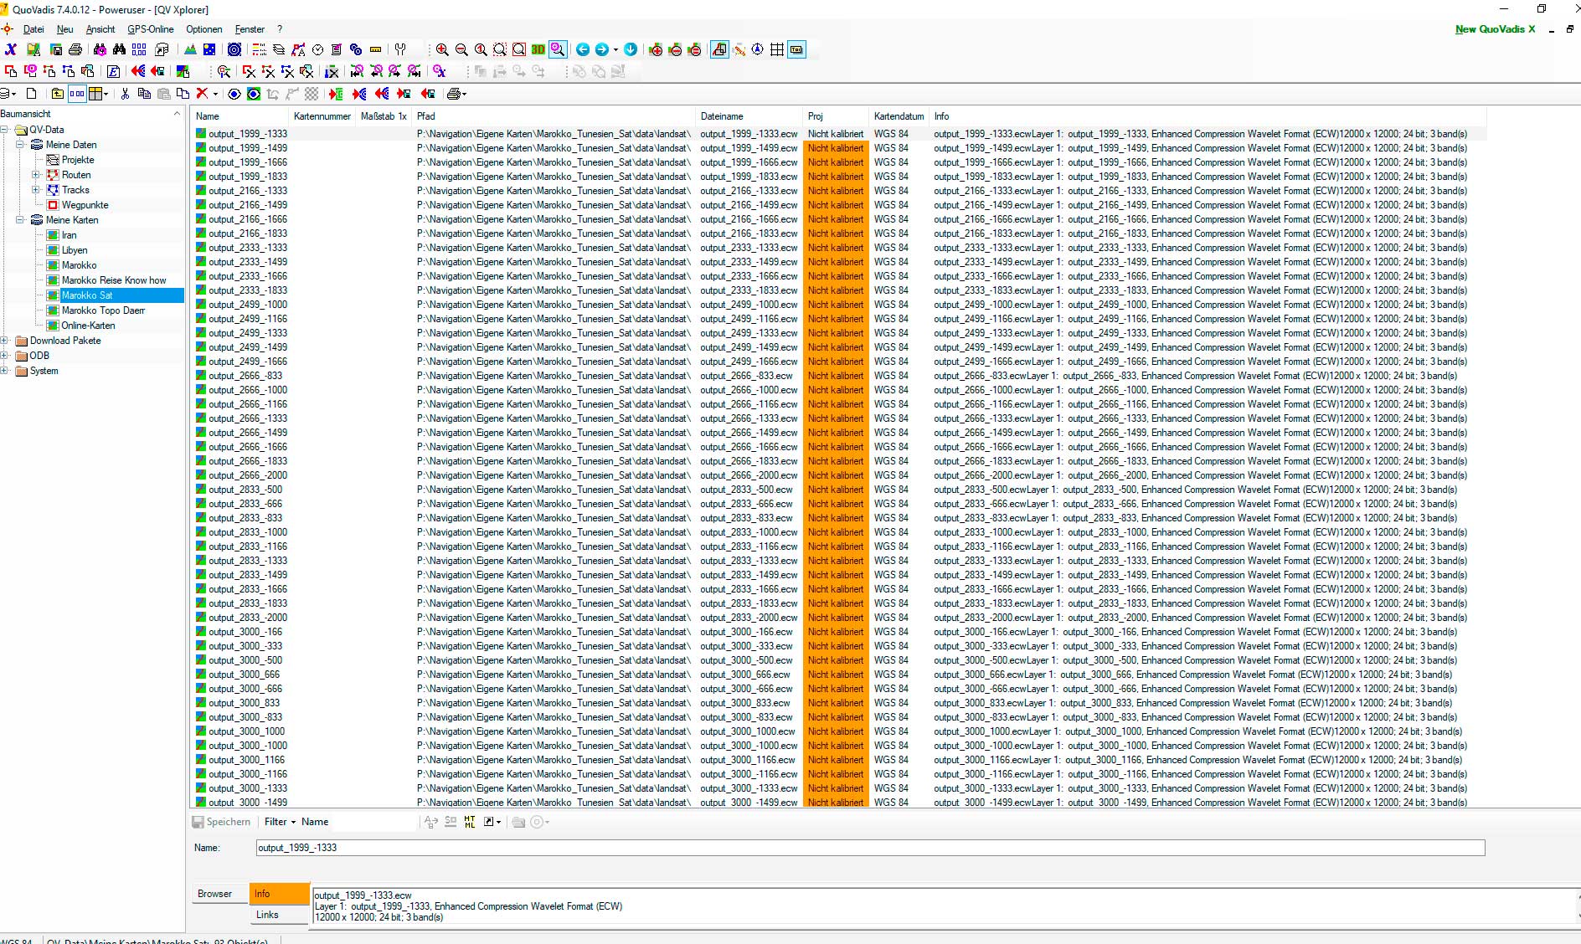Image resolution: width=1581 pixels, height=944 pixels.
Task: Click the grid overlay toolbar icon
Action: point(777,50)
